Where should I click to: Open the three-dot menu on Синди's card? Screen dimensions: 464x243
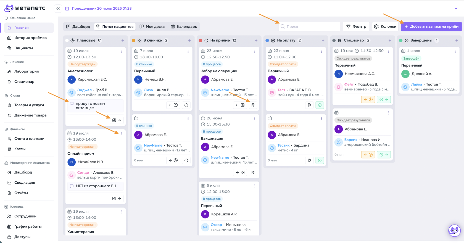[x=121, y=133]
